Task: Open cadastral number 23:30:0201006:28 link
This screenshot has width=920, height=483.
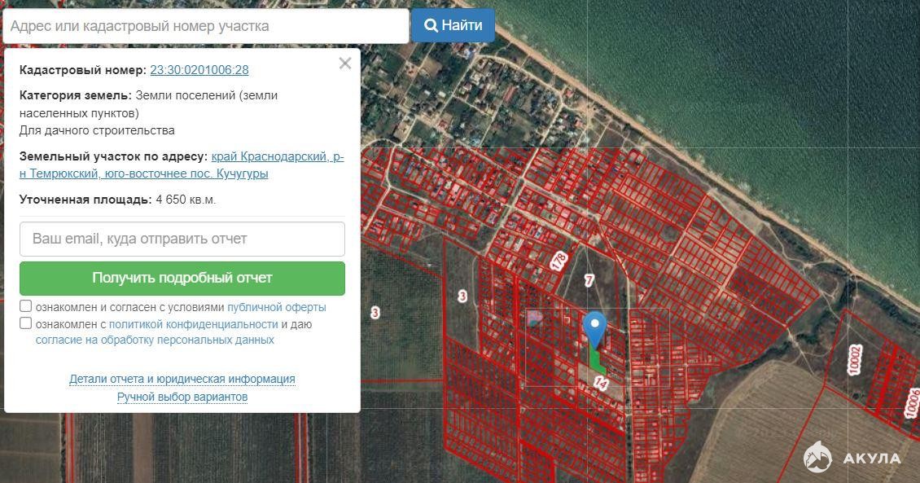Action: coord(199,70)
